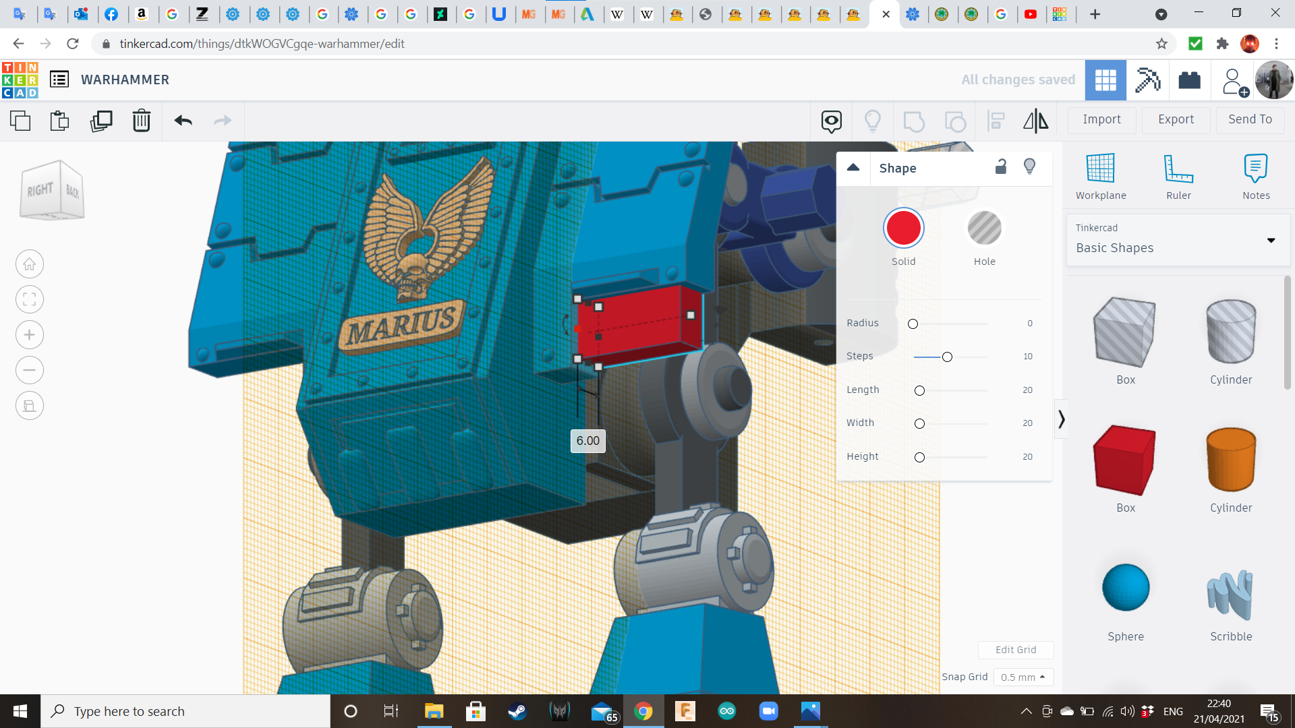Screen dimensions: 1295x728
Task: Click the Home view icon
Action: (x=30, y=264)
